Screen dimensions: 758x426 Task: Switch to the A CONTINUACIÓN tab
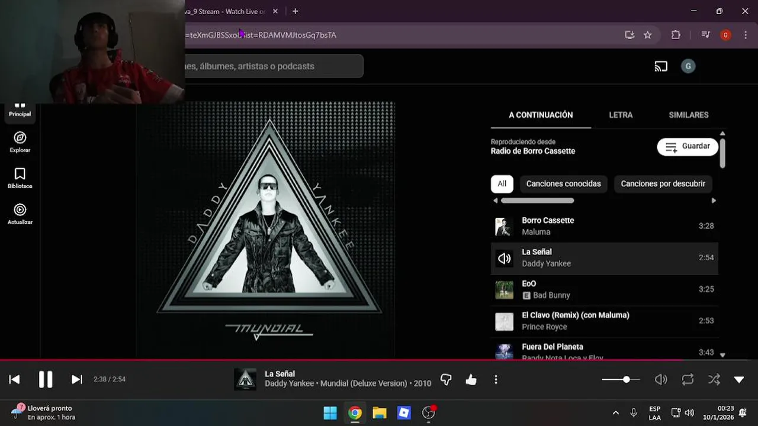pos(541,115)
